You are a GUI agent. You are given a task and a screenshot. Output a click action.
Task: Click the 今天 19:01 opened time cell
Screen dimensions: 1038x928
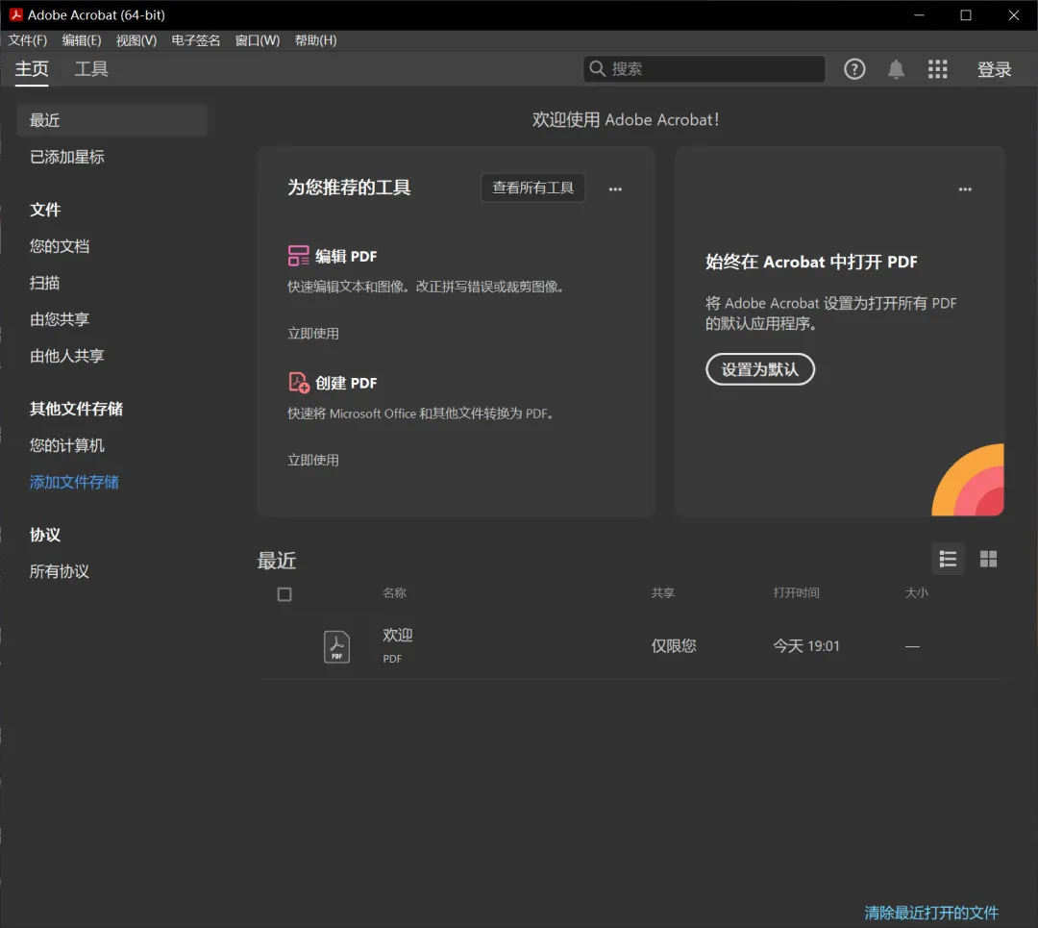tap(805, 646)
